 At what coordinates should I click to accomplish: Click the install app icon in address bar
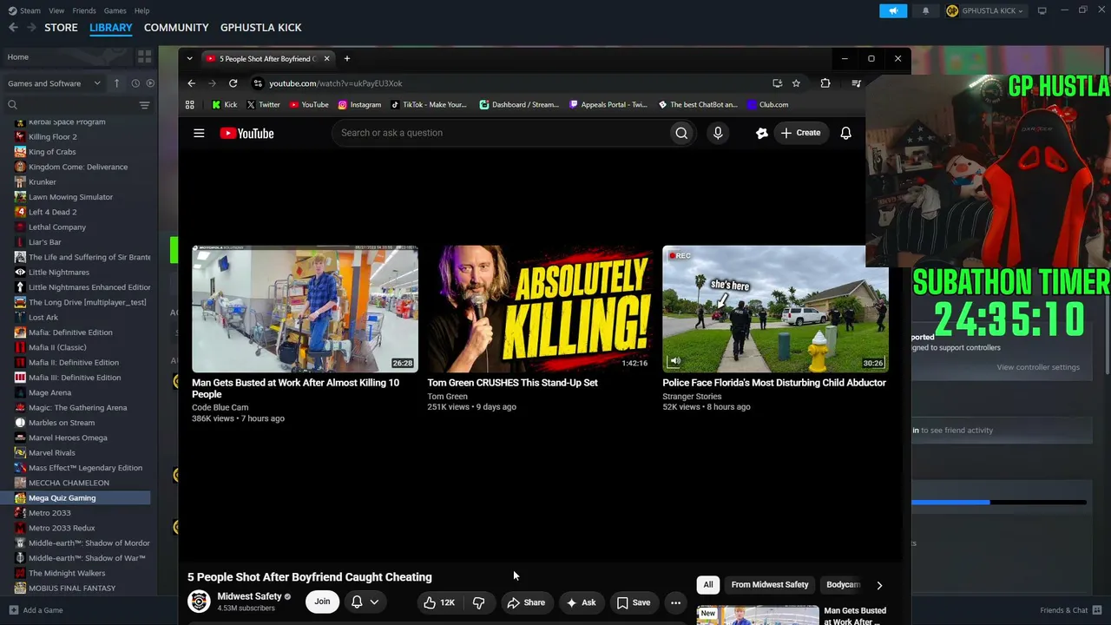[777, 83]
